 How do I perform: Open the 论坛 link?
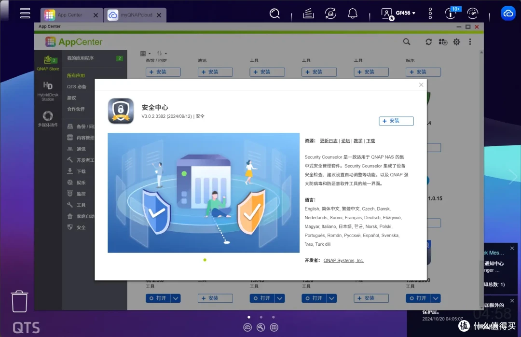coord(345,140)
